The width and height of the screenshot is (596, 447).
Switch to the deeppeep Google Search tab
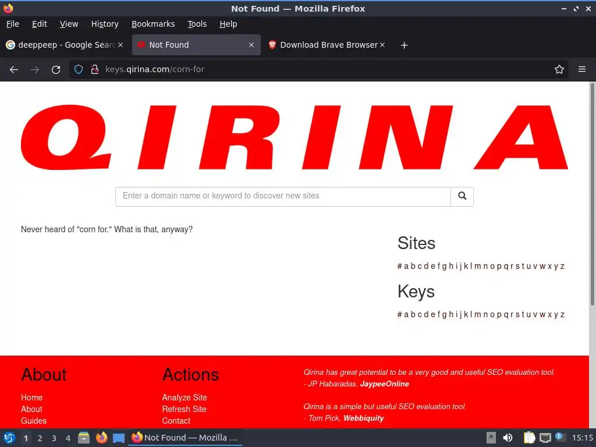pyautogui.click(x=65, y=45)
